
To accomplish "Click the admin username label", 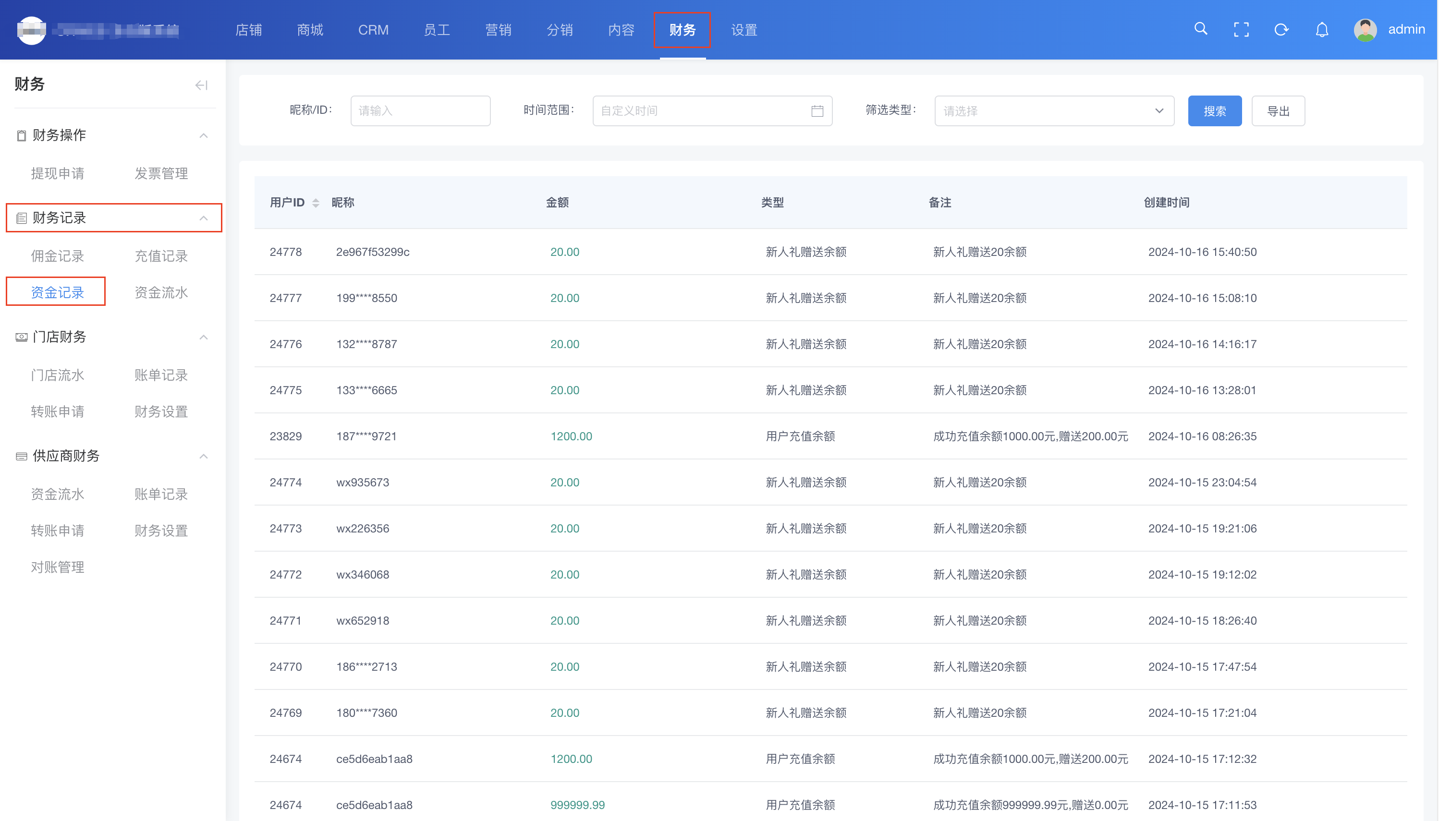I will [1406, 29].
